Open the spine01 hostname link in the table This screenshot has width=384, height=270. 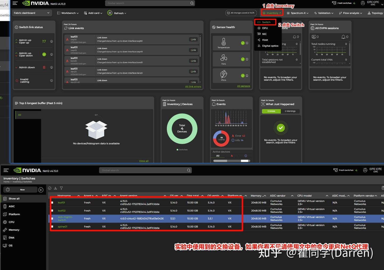pyautogui.click(x=62, y=226)
